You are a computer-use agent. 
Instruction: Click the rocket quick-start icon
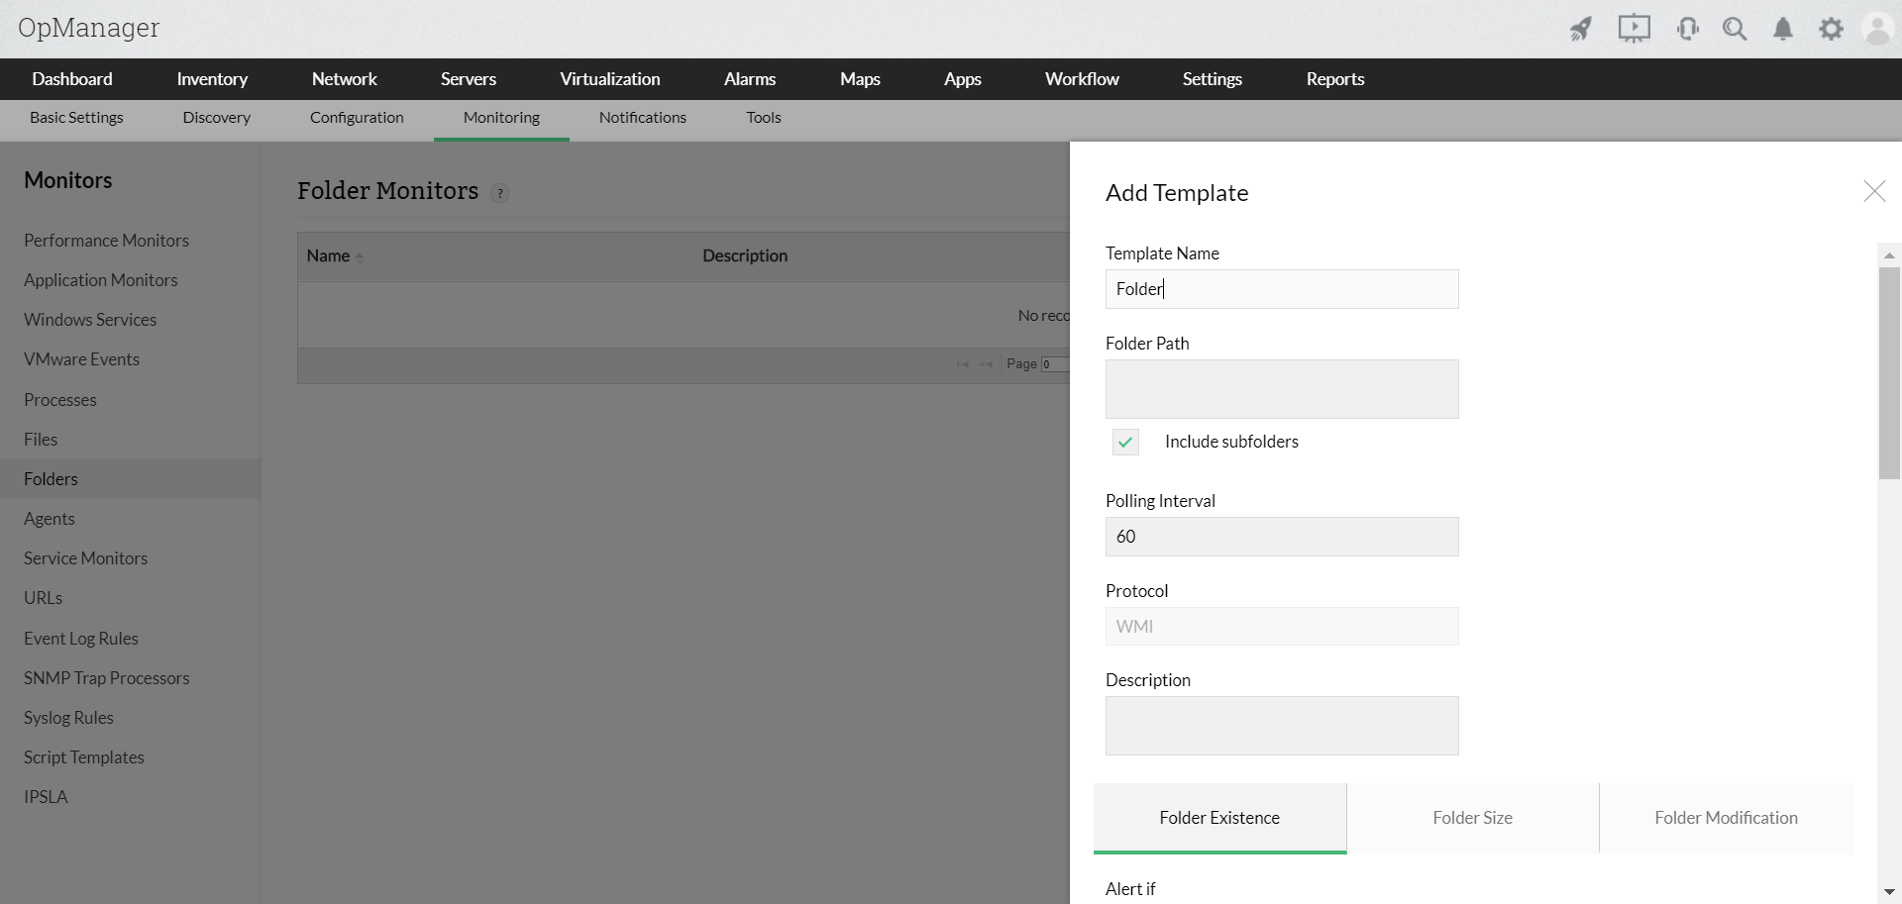point(1581,29)
